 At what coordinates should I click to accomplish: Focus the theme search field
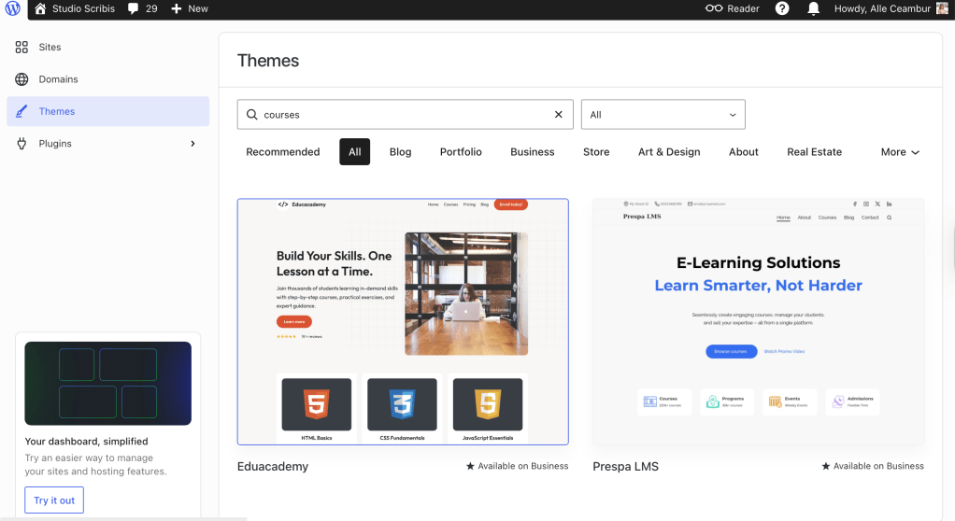pos(405,115)
